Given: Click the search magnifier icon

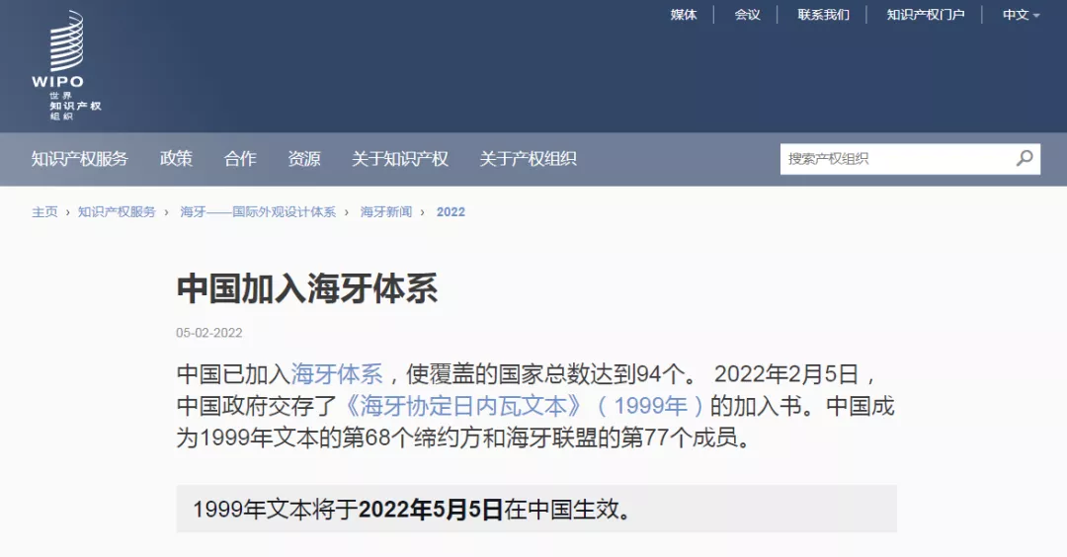Looking at the screenshot, I should (x=1025, y=158).
